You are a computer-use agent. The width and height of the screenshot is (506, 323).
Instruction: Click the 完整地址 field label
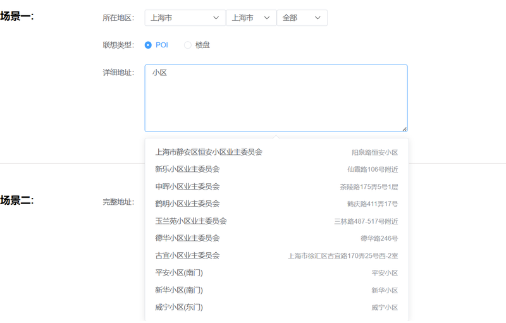(118, 202)
